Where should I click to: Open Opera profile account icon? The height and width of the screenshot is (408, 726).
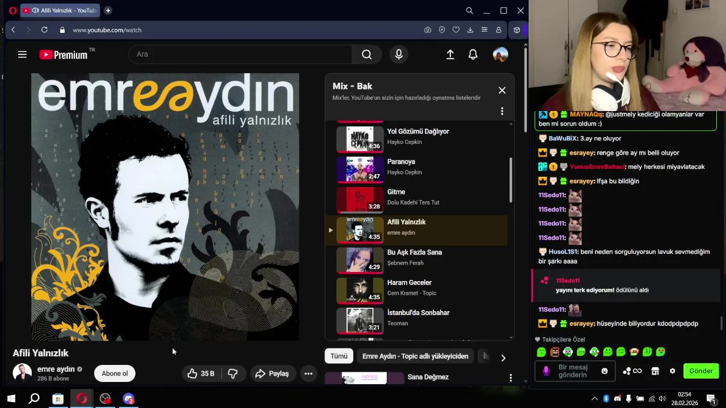point(499,30)
